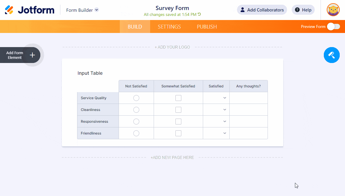
Task: Select Not Satisfied radio for Service Quality
Action: (136, 98)
